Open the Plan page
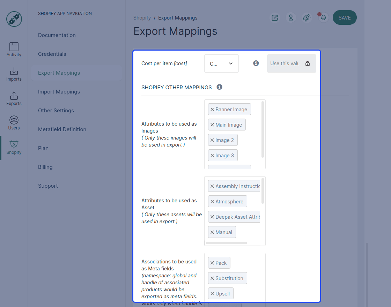 pos(43,148)
